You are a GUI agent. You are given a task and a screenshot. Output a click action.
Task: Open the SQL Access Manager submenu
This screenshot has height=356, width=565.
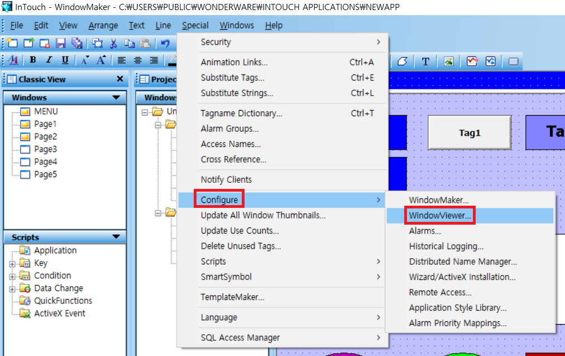click(x=282, y=338)
